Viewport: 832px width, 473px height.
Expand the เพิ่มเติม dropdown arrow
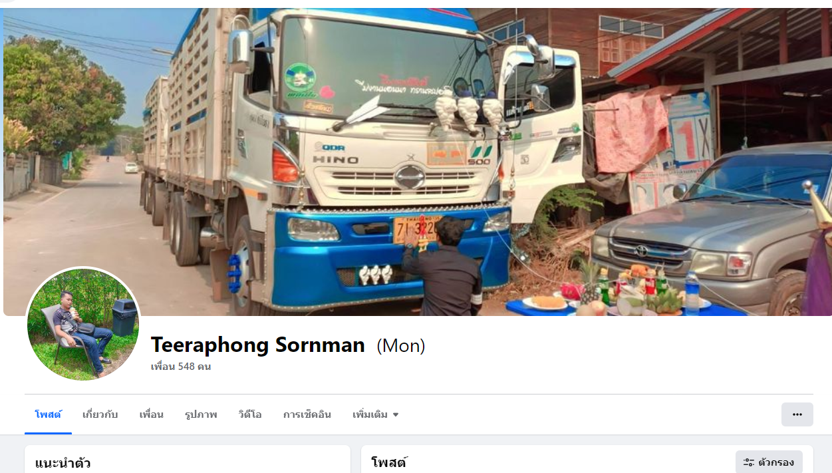tap(396, 414)
